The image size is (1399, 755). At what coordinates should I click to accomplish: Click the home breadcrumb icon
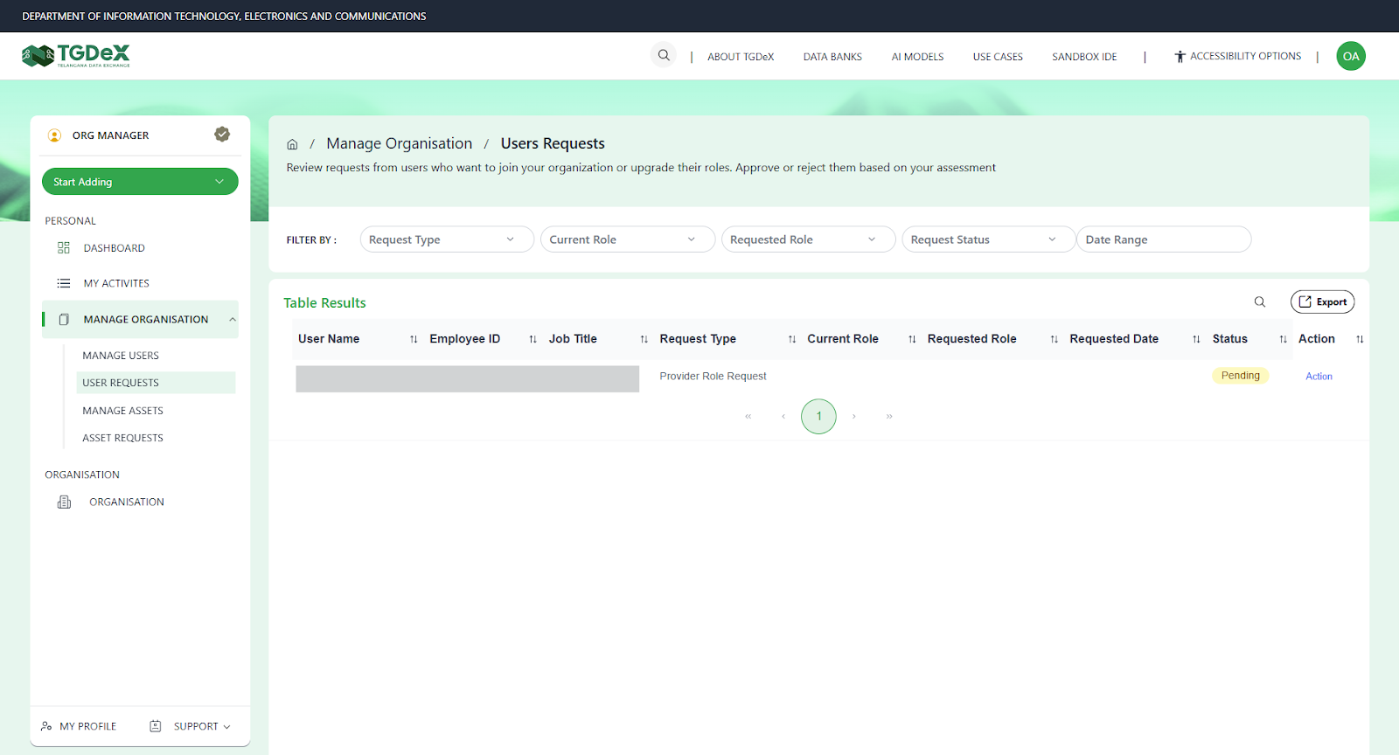coord(292,144)
